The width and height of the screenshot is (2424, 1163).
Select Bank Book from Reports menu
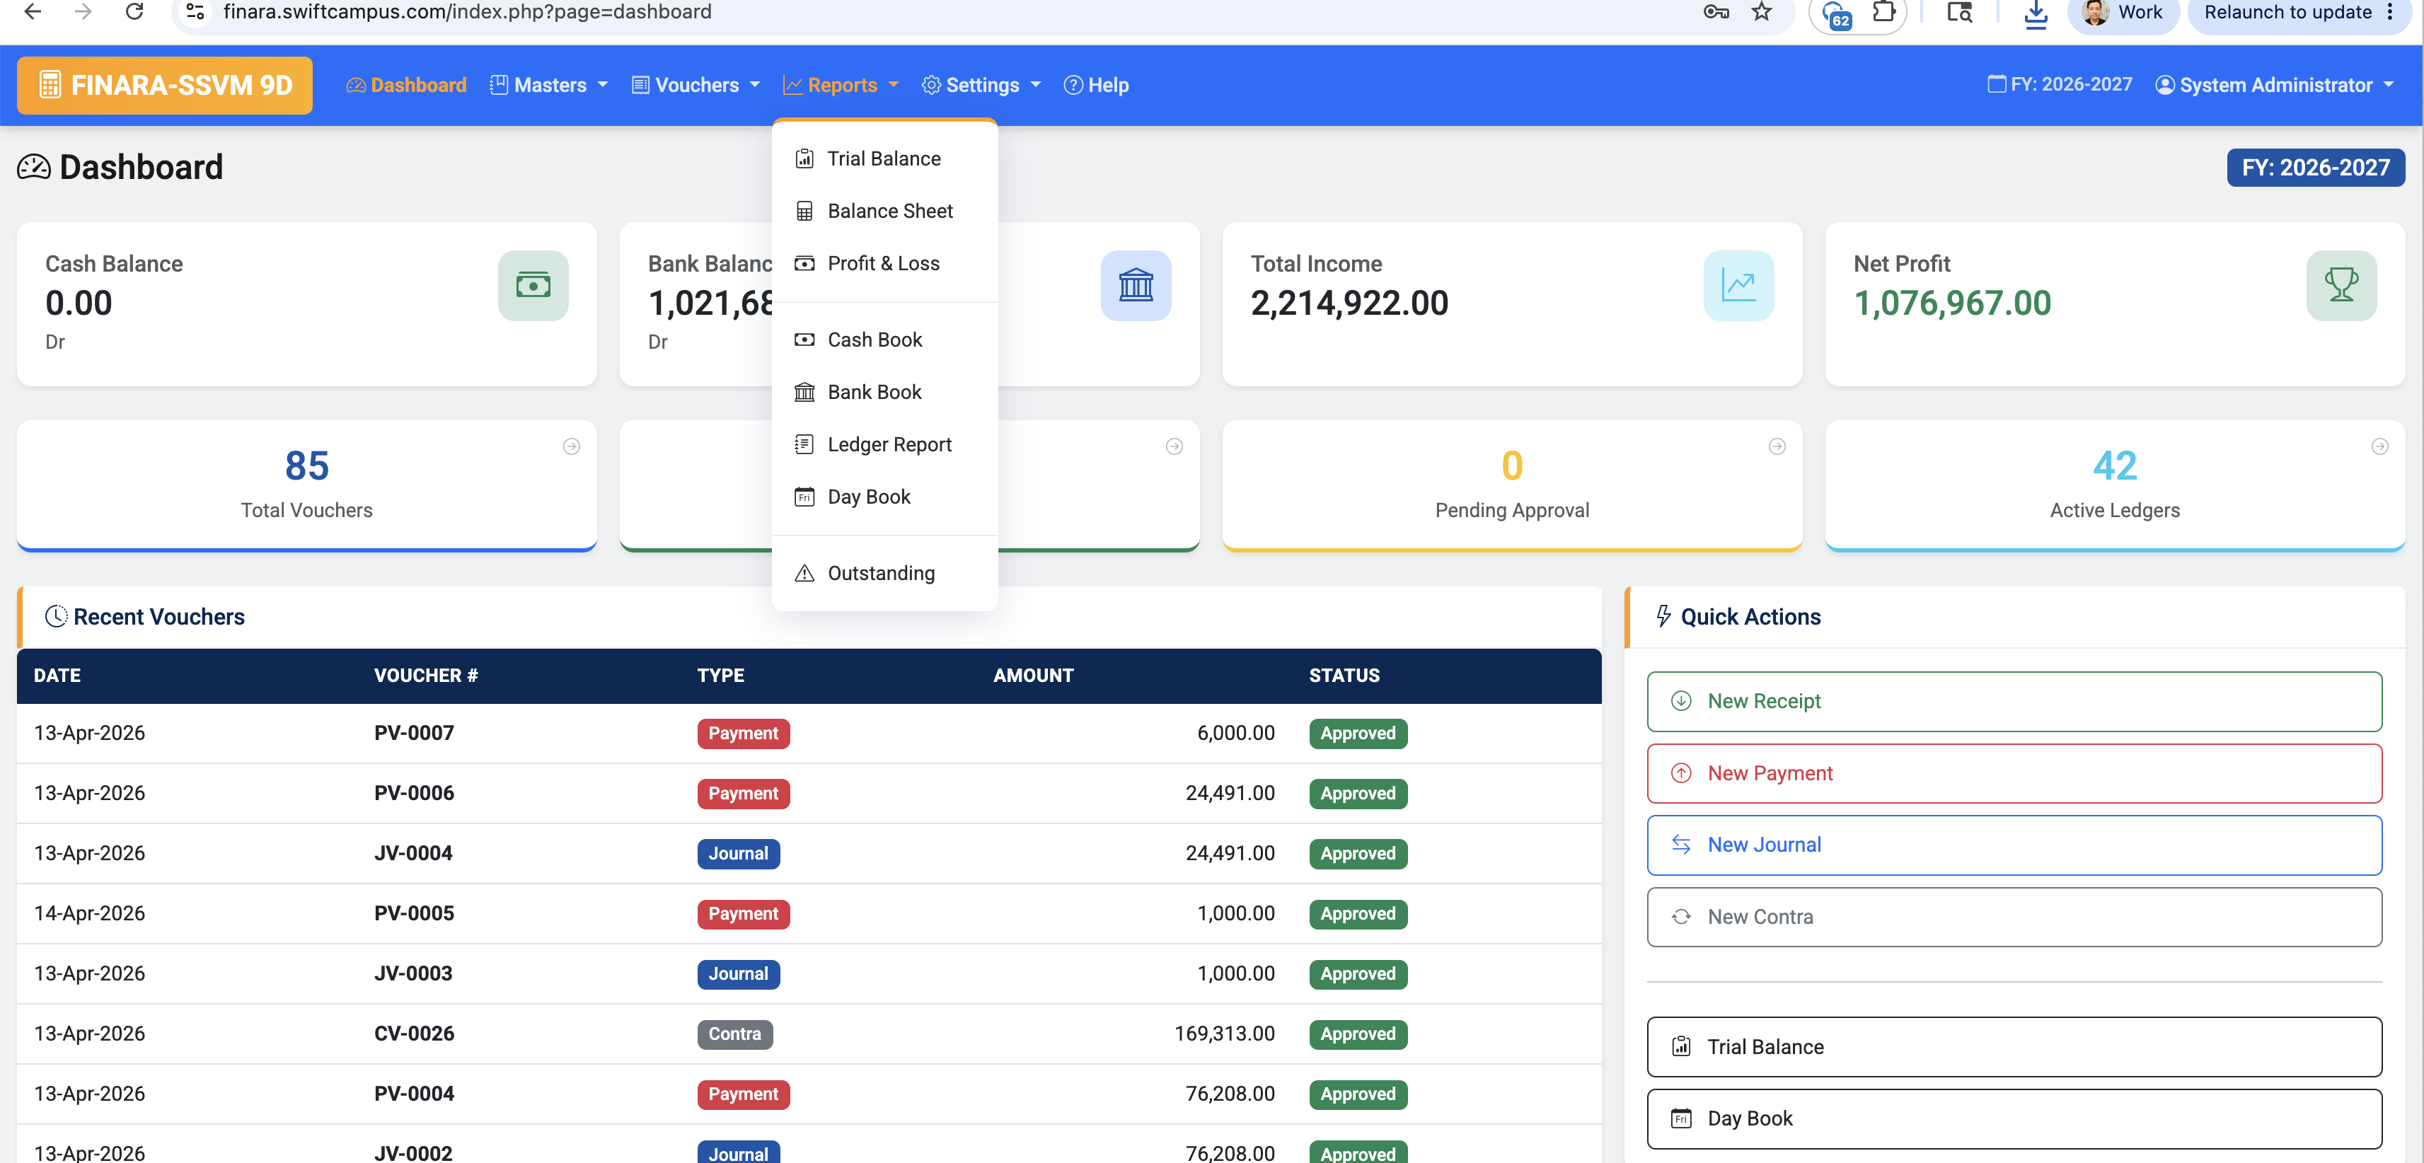(x=884, y=393)
